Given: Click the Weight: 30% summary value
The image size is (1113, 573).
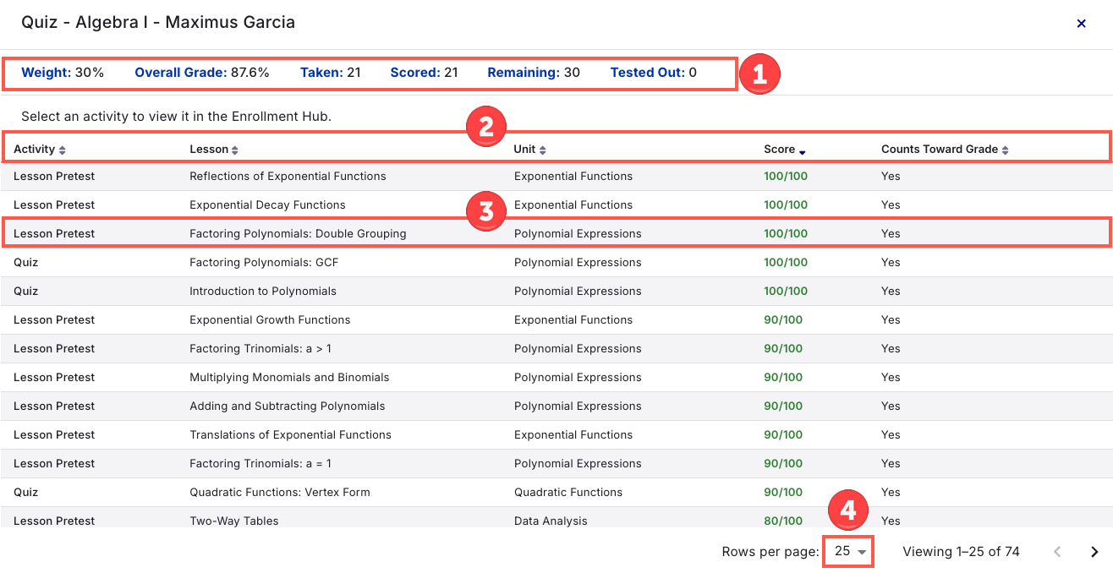Looking at the screenshot, I should pos(63,73).
